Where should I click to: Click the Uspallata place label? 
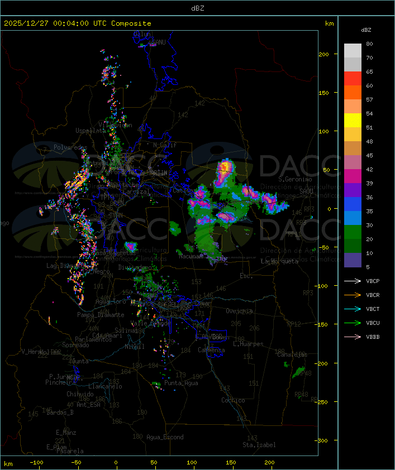click(91, 131)
